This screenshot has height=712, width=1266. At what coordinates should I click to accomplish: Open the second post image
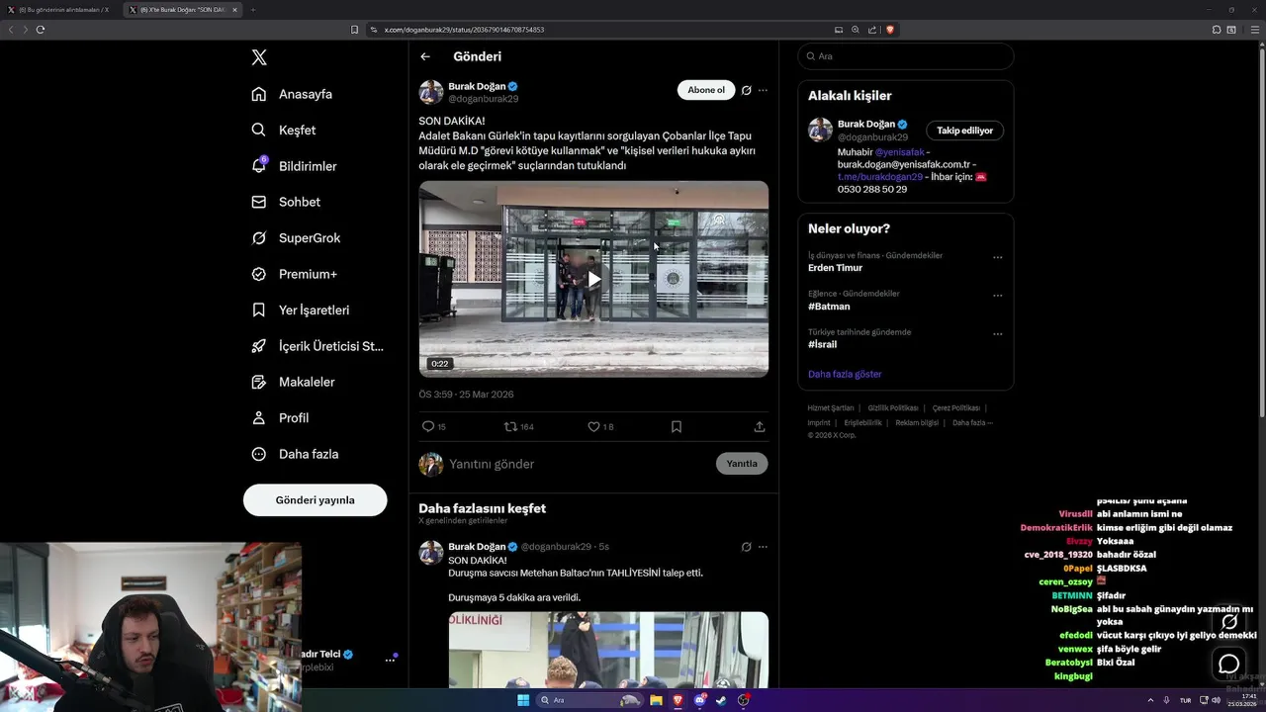(608, 650)
